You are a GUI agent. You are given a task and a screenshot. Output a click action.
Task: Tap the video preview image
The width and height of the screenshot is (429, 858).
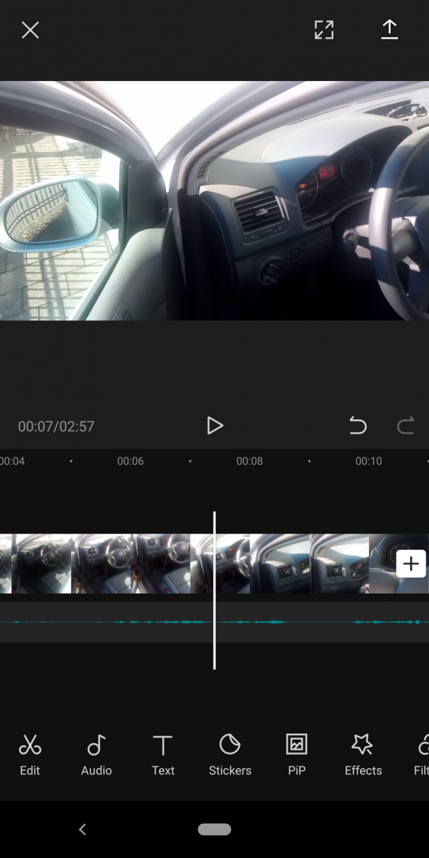coord(214,201)
